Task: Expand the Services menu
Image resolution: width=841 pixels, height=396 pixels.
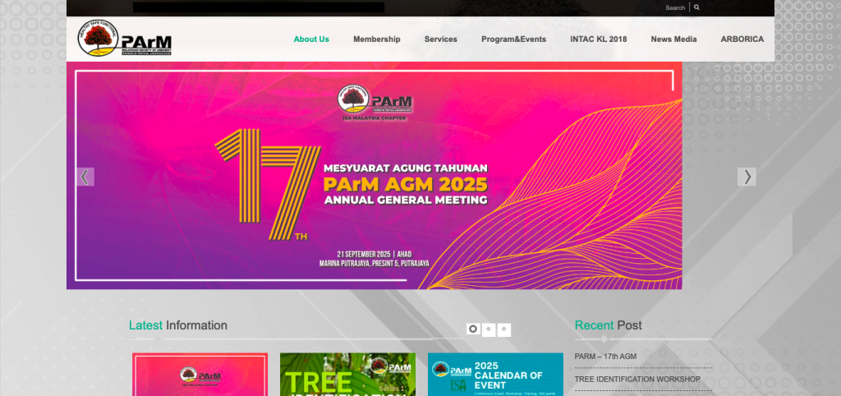Action: tap(441, 39)
